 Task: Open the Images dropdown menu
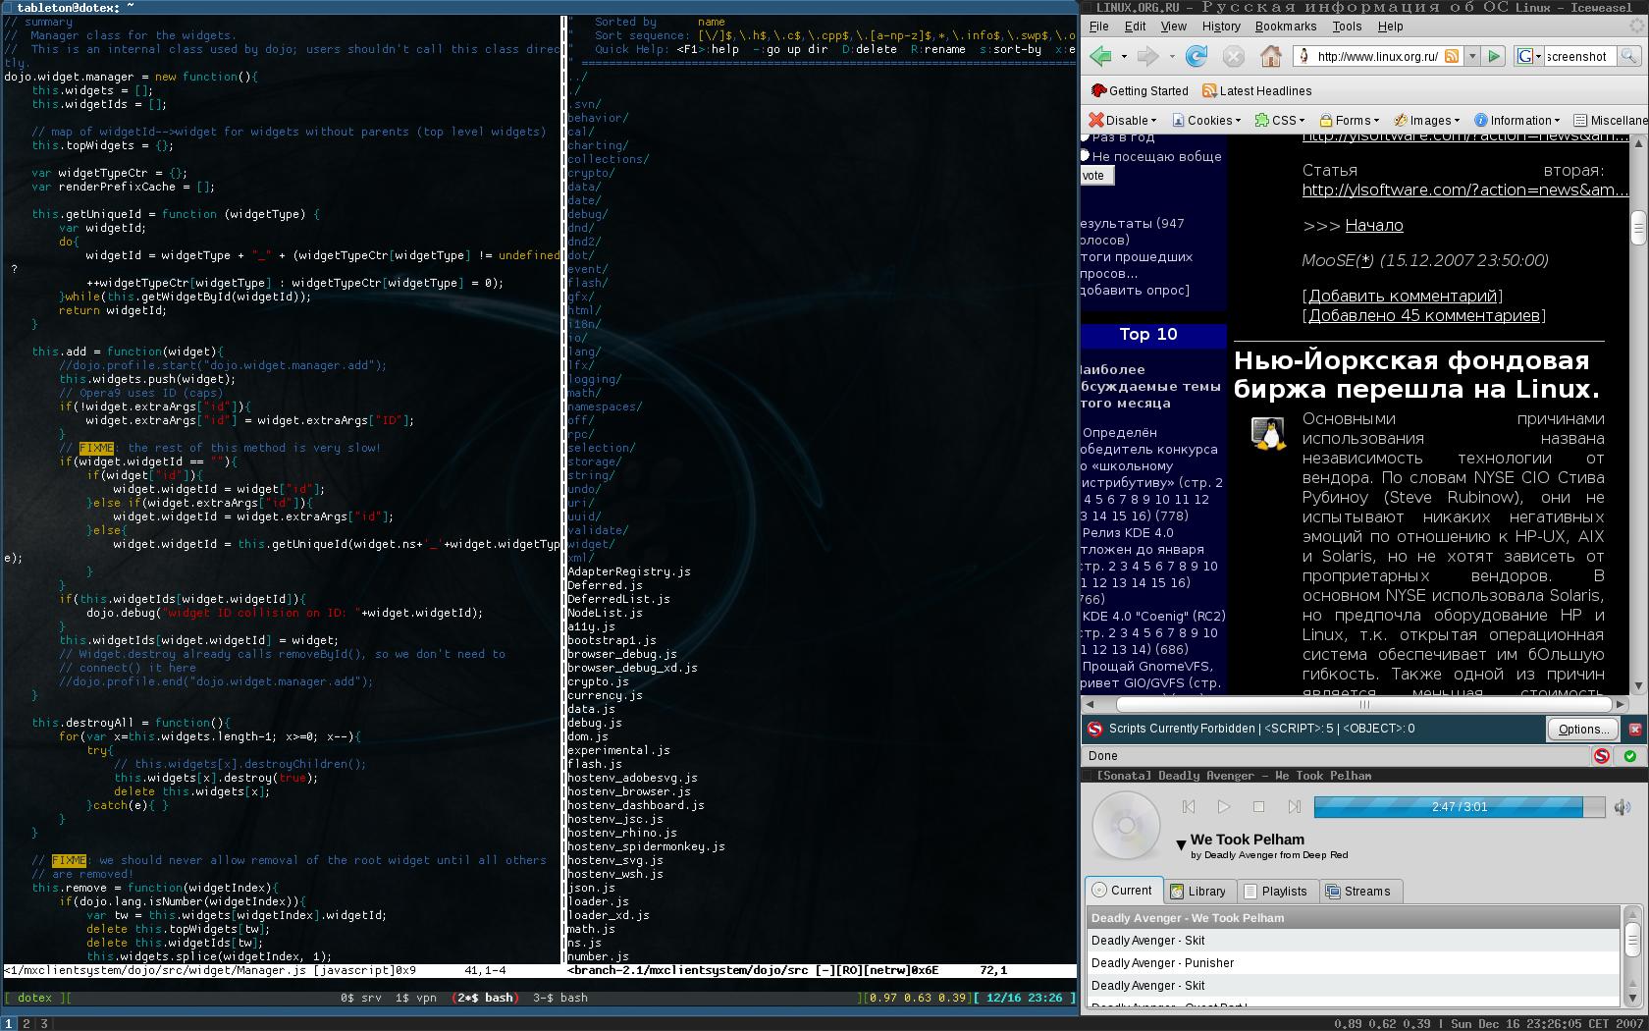[x=1426, y=120]
